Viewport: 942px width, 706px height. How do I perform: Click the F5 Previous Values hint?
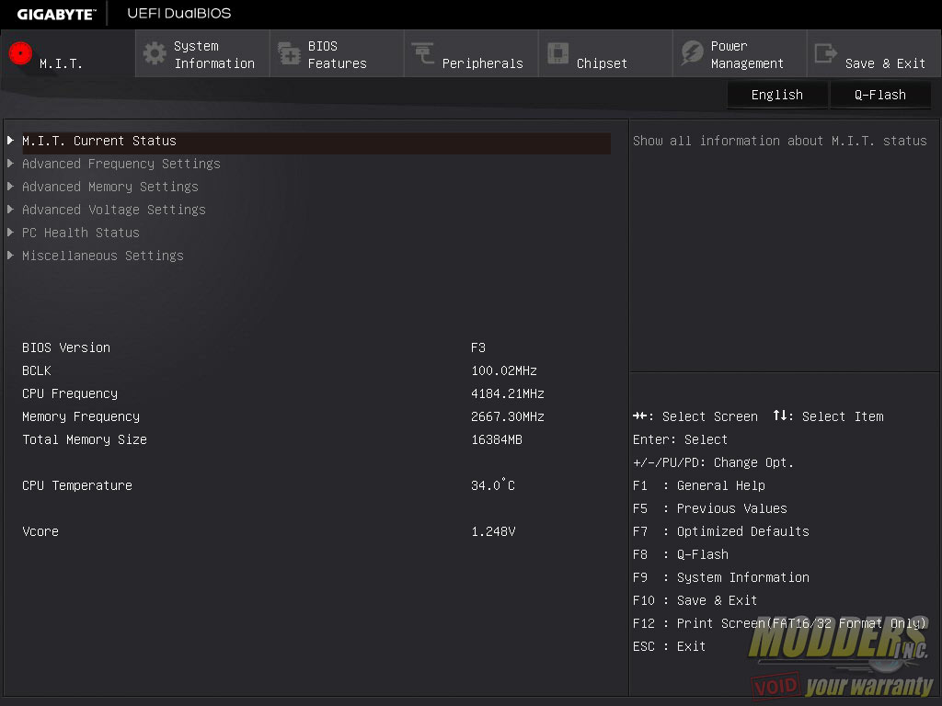[709, 508]
